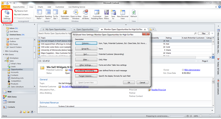Open Reseller Price List link
Image resolution: width=221 pixels, height=119 pixels.
pos(159,90)
